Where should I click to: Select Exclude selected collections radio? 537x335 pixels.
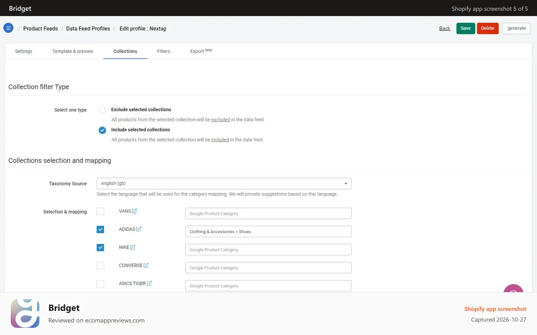click(x=102, y=110)
